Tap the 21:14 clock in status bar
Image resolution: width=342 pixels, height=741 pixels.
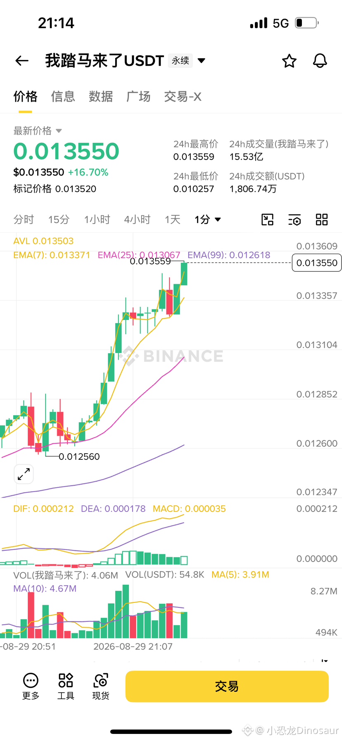tap(56, 23)
